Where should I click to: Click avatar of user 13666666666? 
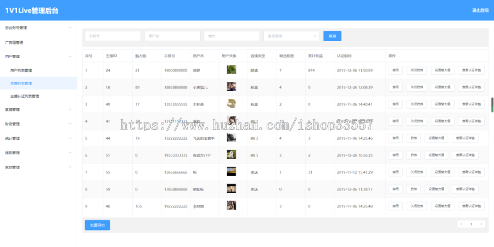[231, 172]
